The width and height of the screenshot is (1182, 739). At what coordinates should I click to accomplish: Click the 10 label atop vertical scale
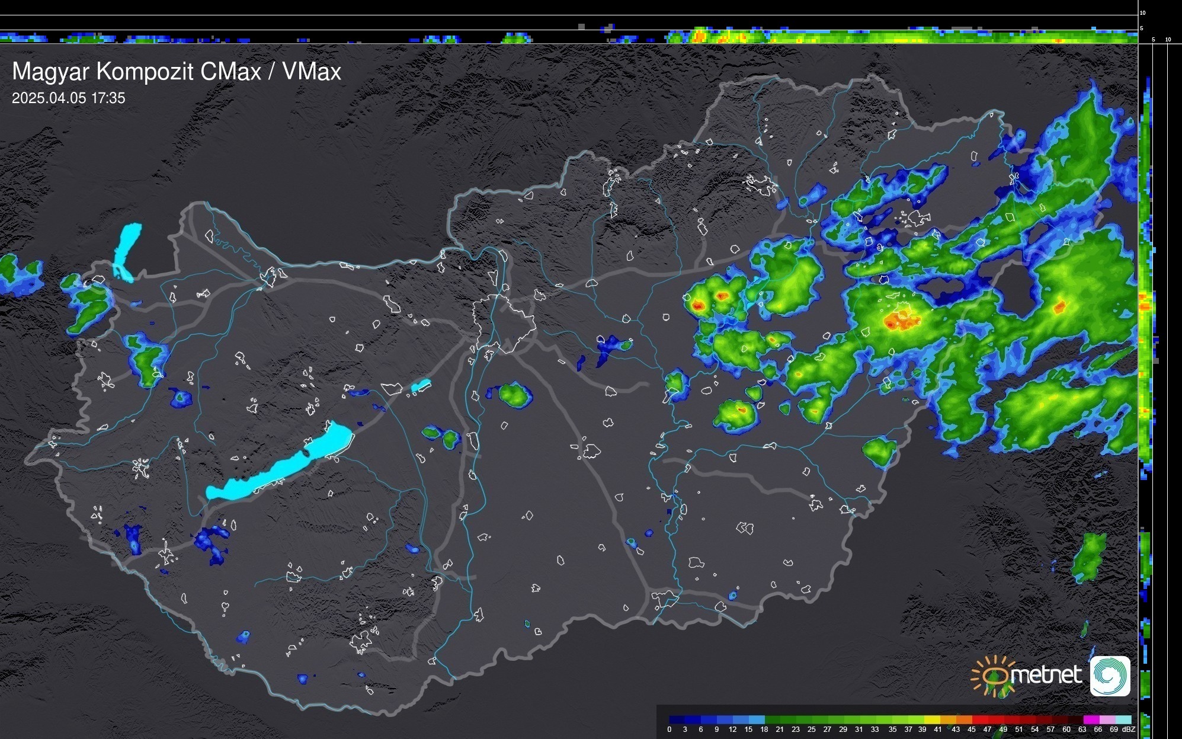click(x=1143, y=12)
